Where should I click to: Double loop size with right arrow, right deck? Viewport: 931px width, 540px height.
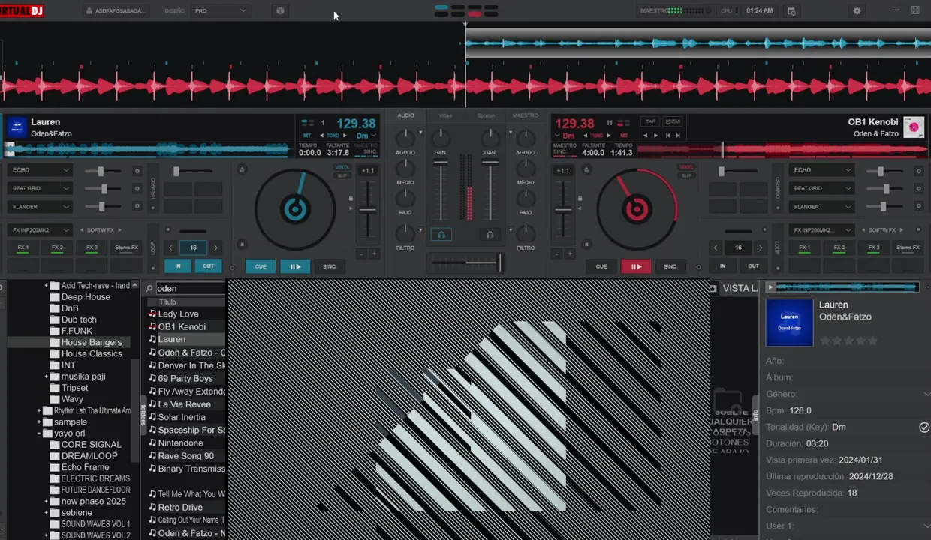coord(761,247)
